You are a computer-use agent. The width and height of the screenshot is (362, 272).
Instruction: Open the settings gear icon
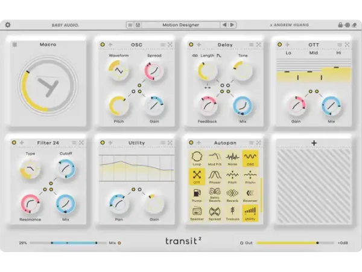coord(8,25)
